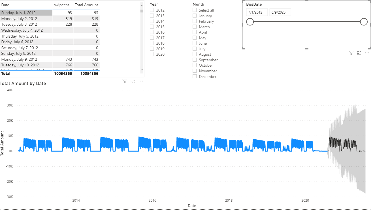The image size is (371, 211).
Task: Toggle the Select all month checkbox
Action: [195, 10]
